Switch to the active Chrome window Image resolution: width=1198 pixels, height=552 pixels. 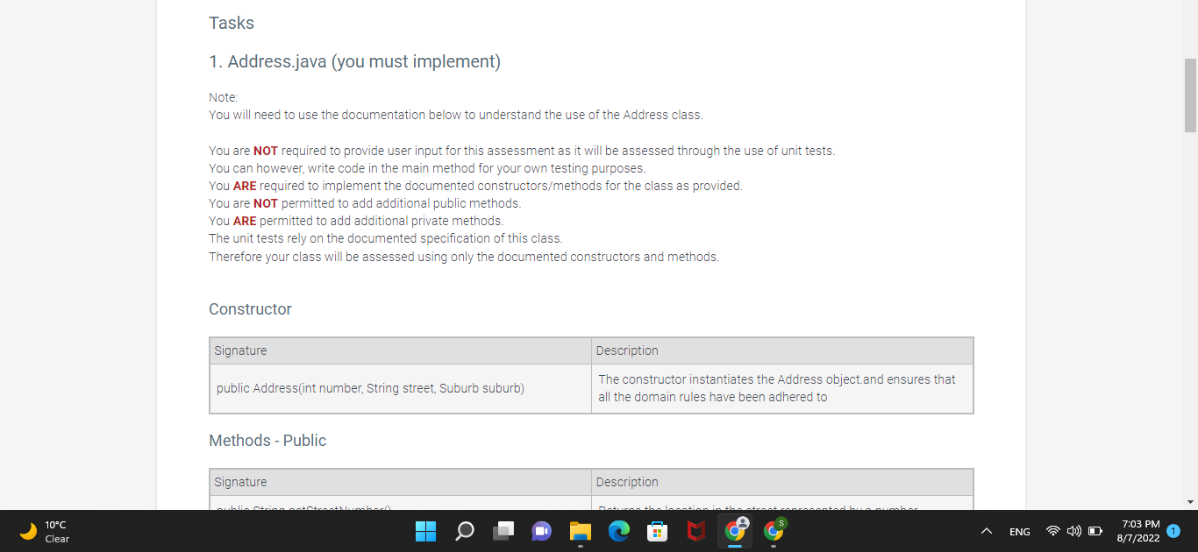coord(735,530)
